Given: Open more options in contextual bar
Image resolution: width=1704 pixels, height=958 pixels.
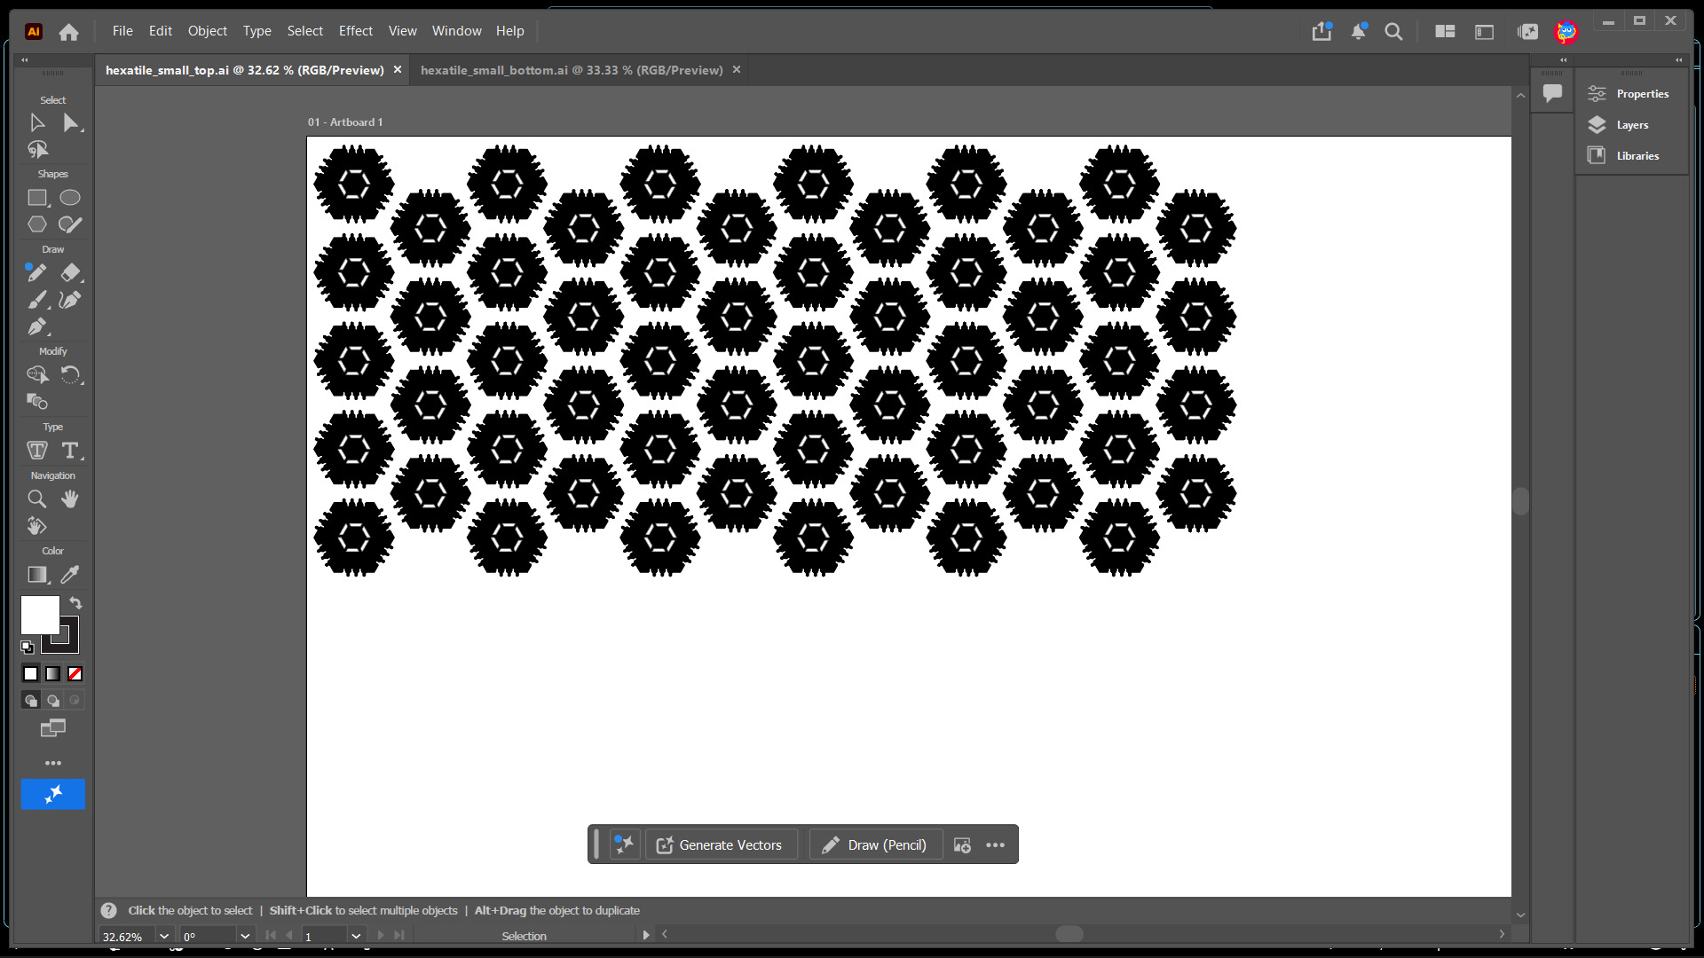Looking at the screenshot, I should click(x=996, y=845).
